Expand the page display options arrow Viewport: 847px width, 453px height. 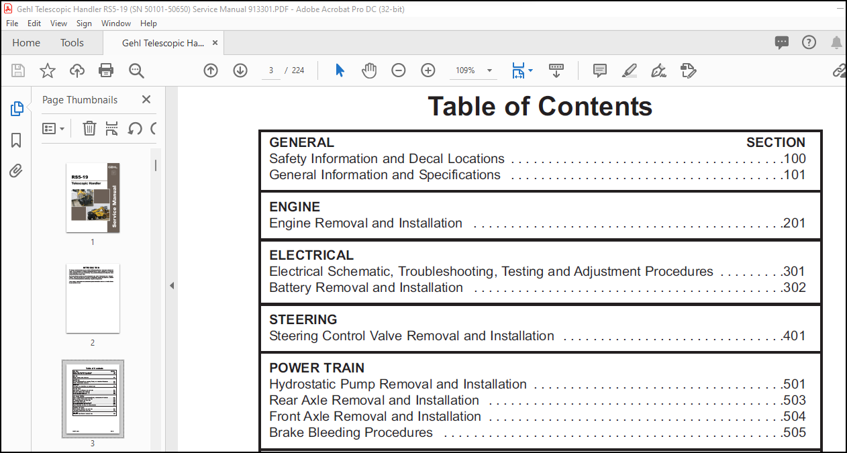click(x=531, y=70)
